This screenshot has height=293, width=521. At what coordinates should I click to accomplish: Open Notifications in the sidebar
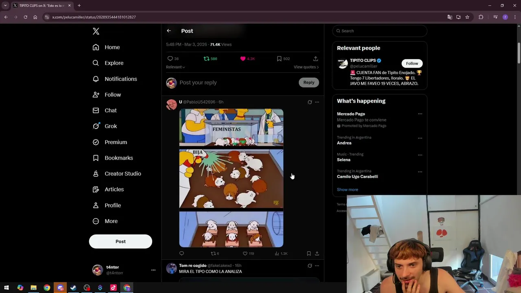click(115, 79)
